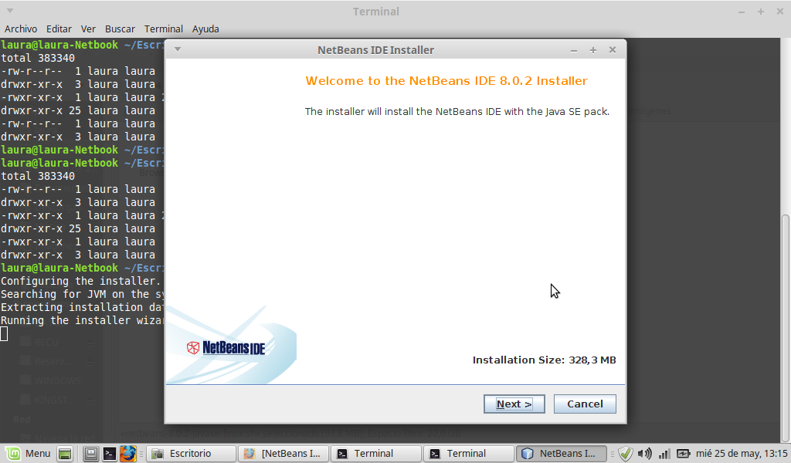Viewport: 791px width, 463px height.
Task: Click the security shield tray icon
Action: [x=626, y=454]
